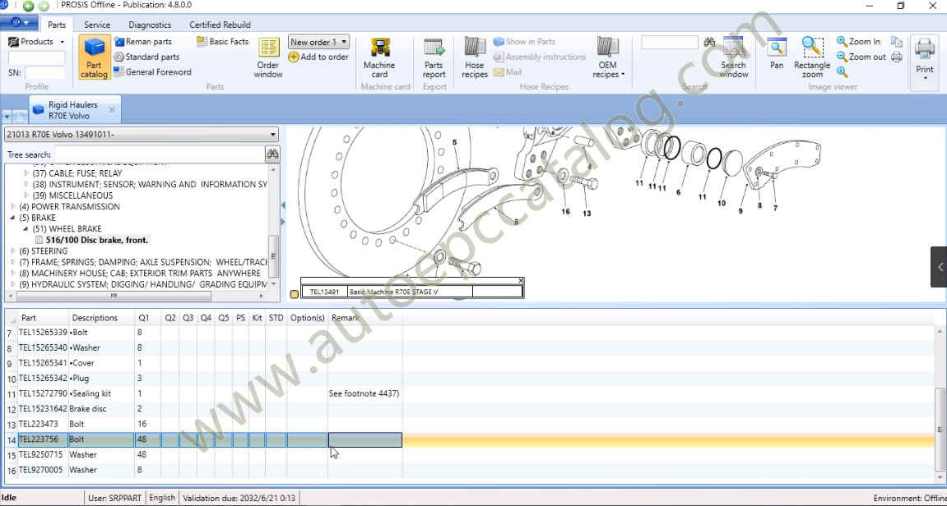The width and height of the screenshot is (947, 506).
Task: Close the Rigid Haulers R70E tab
Action: (112, 110)
